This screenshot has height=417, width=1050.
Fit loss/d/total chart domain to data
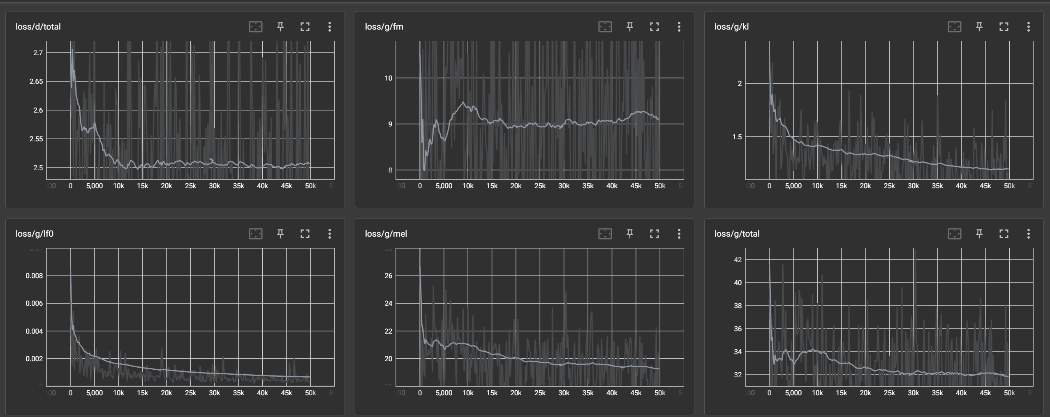tap(255, 27)
